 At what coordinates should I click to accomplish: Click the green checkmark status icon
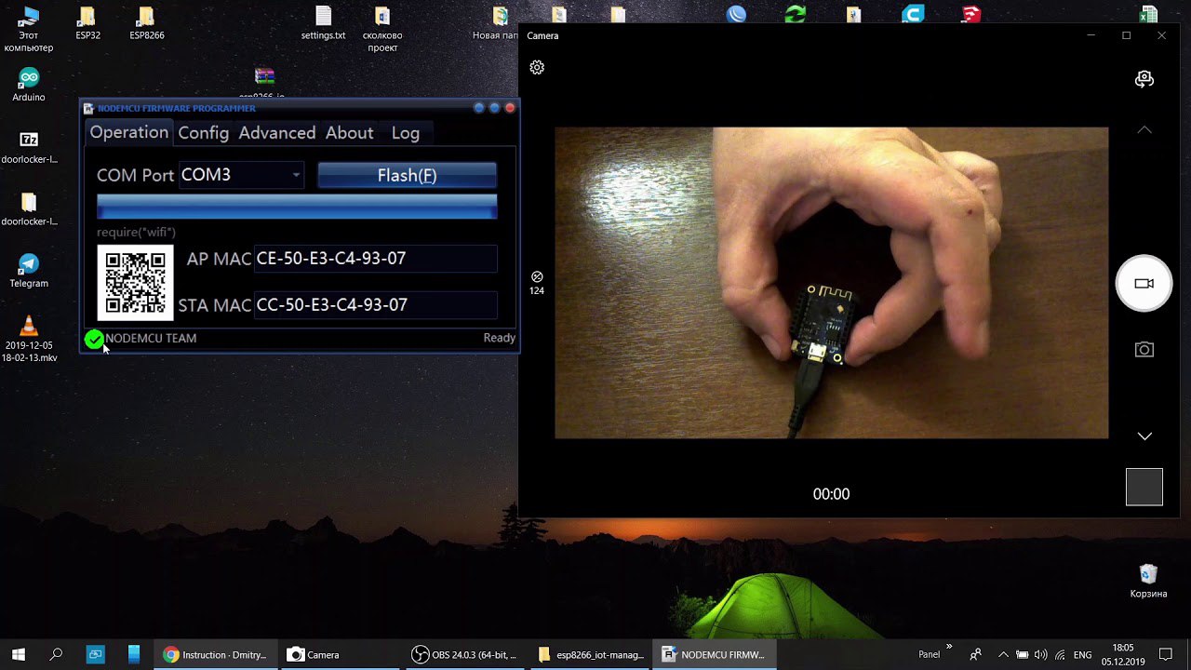94,340
